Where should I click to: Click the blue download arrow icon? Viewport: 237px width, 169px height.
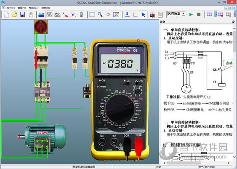pos(127,15)
